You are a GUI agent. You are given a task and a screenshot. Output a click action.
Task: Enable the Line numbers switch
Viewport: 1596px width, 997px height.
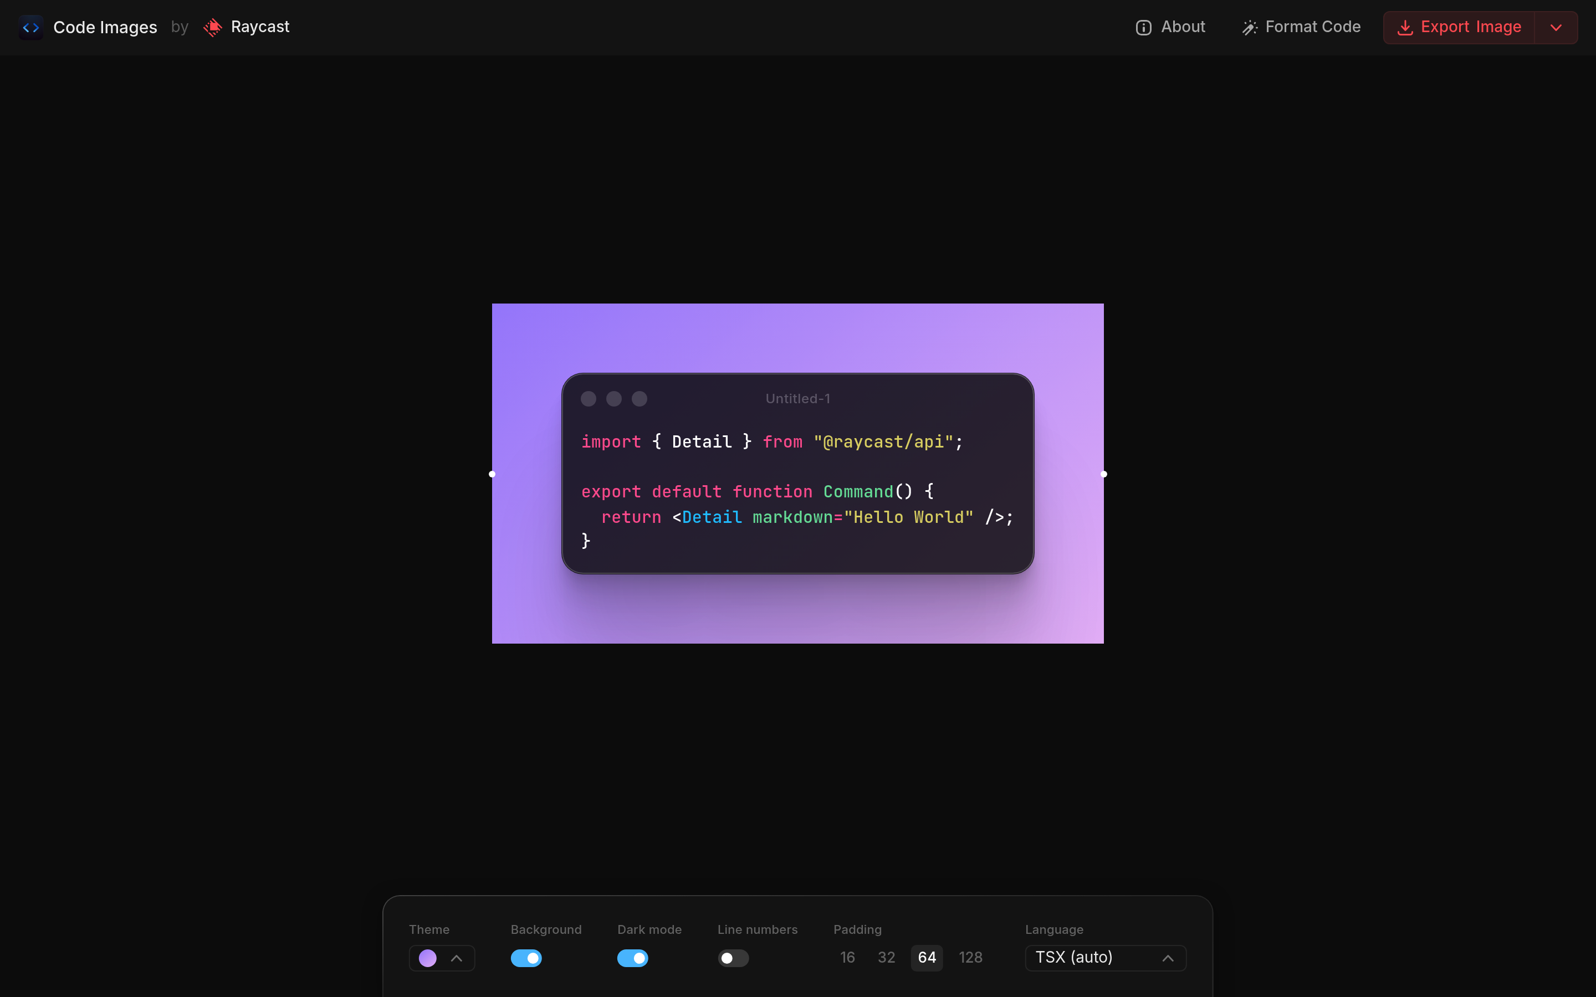pos(733,958)
